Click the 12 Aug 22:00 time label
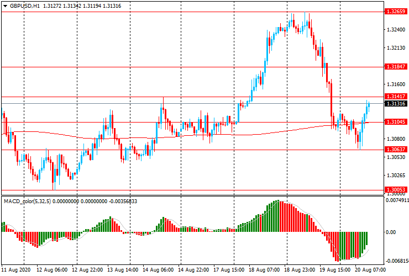This screenshot has width=409, height=276. [87, 269]
